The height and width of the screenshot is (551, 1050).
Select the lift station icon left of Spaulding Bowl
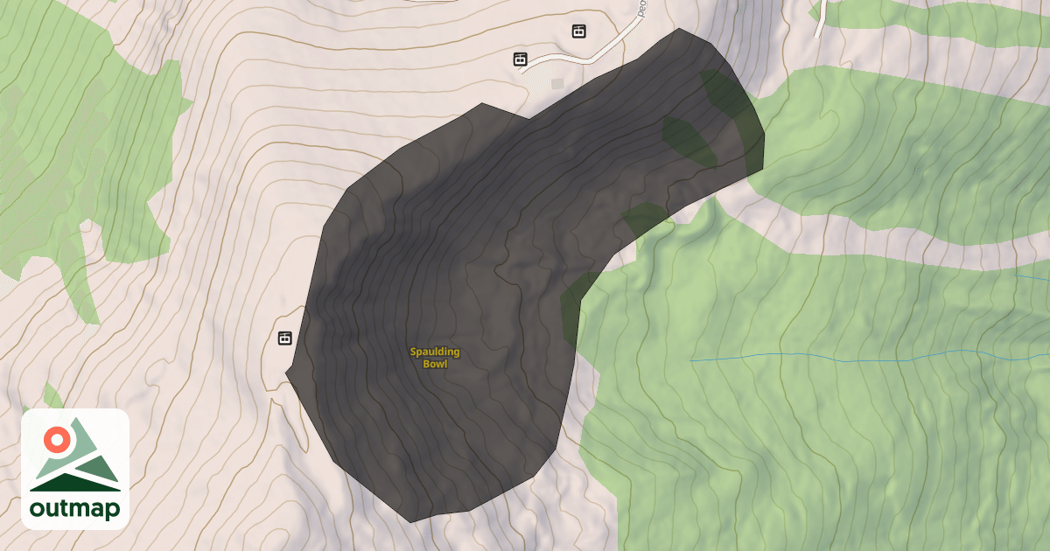284,338
